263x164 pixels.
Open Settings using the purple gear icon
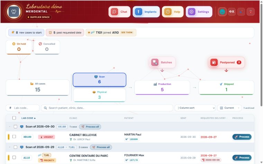coord(192,12)
